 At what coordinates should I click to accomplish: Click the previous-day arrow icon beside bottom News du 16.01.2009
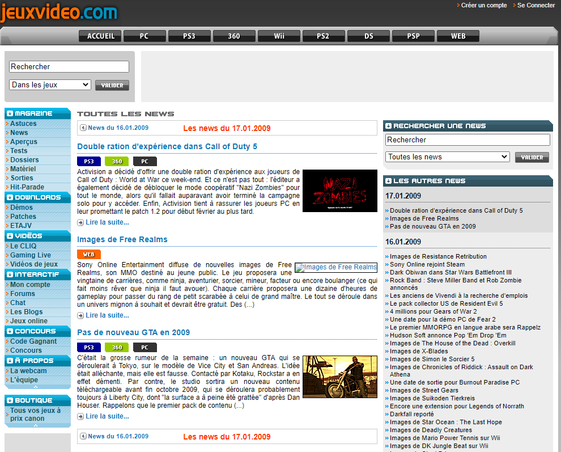(83, 436)
